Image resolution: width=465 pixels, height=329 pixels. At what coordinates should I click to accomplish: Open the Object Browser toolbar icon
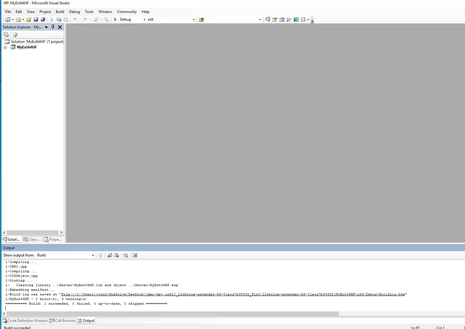(282, 19)
